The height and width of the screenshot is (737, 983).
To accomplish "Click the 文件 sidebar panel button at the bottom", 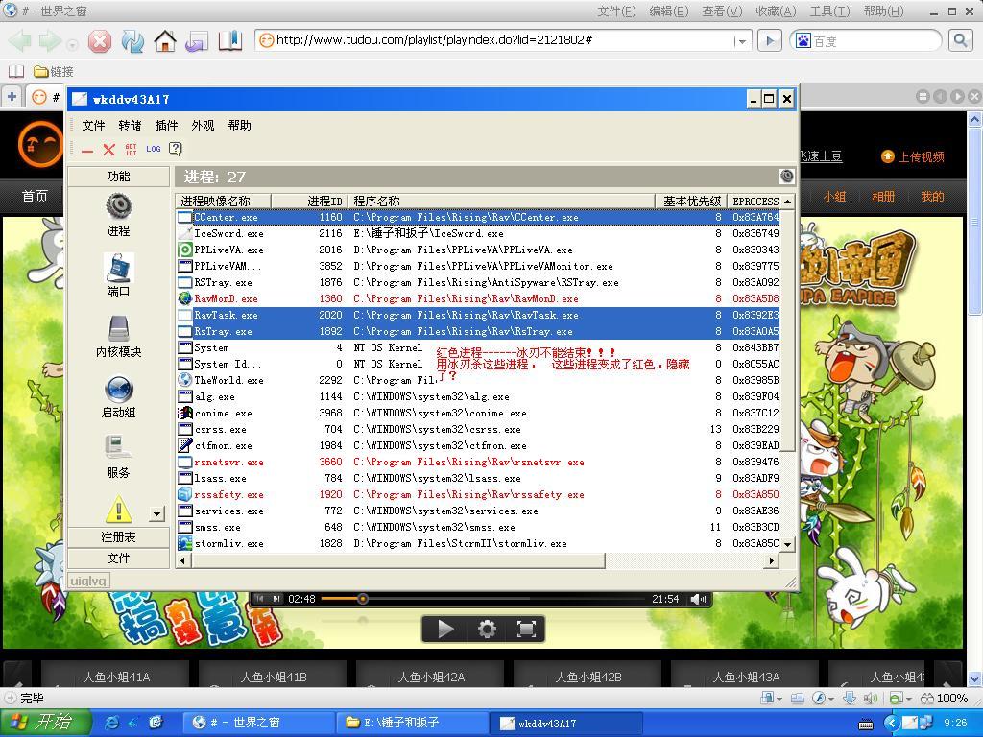I will [118, 558].
